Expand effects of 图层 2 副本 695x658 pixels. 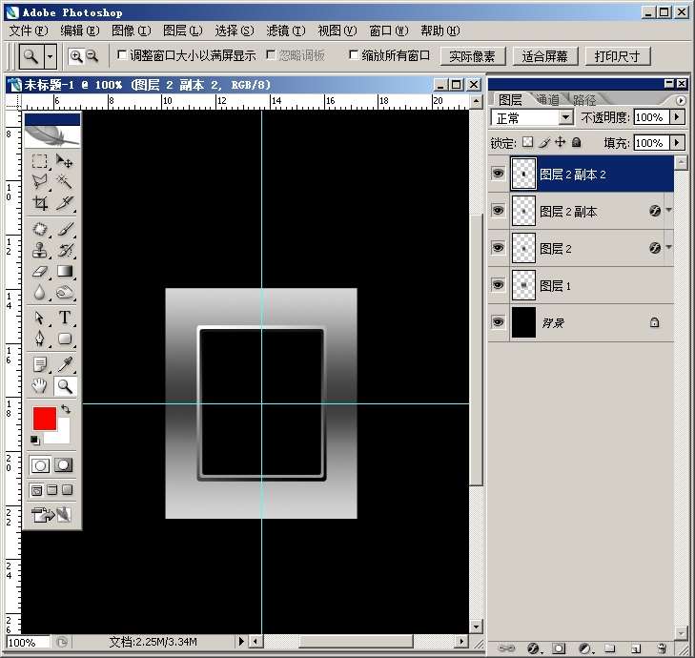[669, 210]
